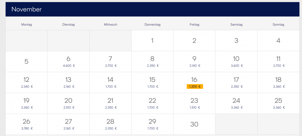Screen dimensions: 302x136
Task: Select November 16 with highlighted 1.300 € price
Action: (x=194, y=82)
